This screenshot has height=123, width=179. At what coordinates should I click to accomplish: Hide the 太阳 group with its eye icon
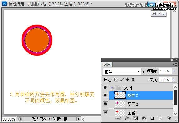105,87
